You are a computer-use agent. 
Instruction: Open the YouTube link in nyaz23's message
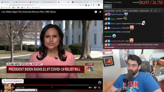coord(136,47)
